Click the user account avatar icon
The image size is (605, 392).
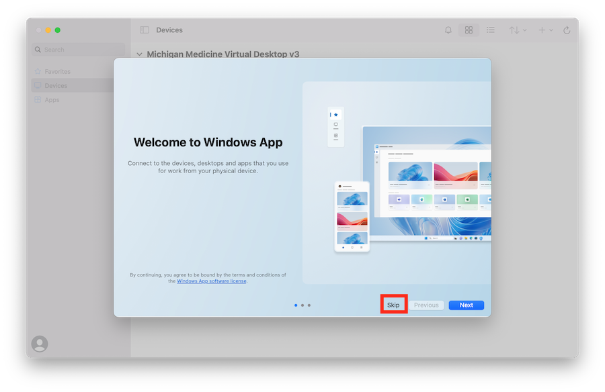pyautogui.click(x=40, y=344)
